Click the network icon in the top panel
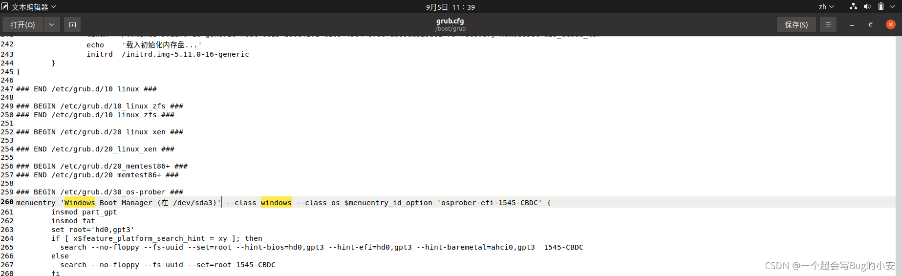 coord(853,7)
